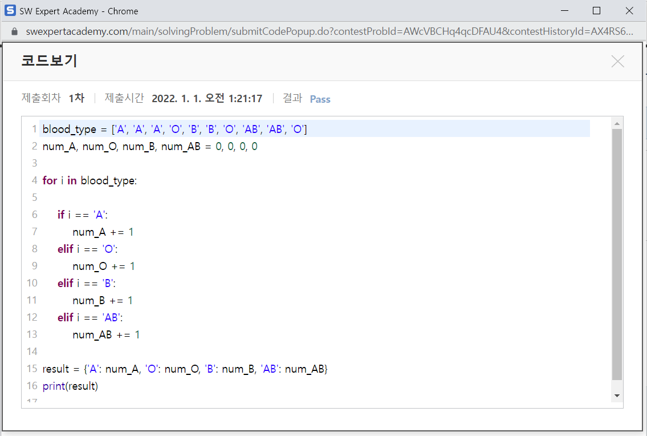Click the 결과 label
Image resolution: width=647 pixels, height=436 pixels.
point(292,98)
